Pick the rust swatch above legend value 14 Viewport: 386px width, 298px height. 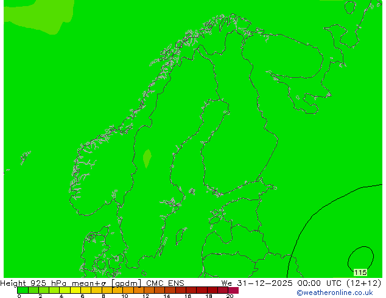170,290
